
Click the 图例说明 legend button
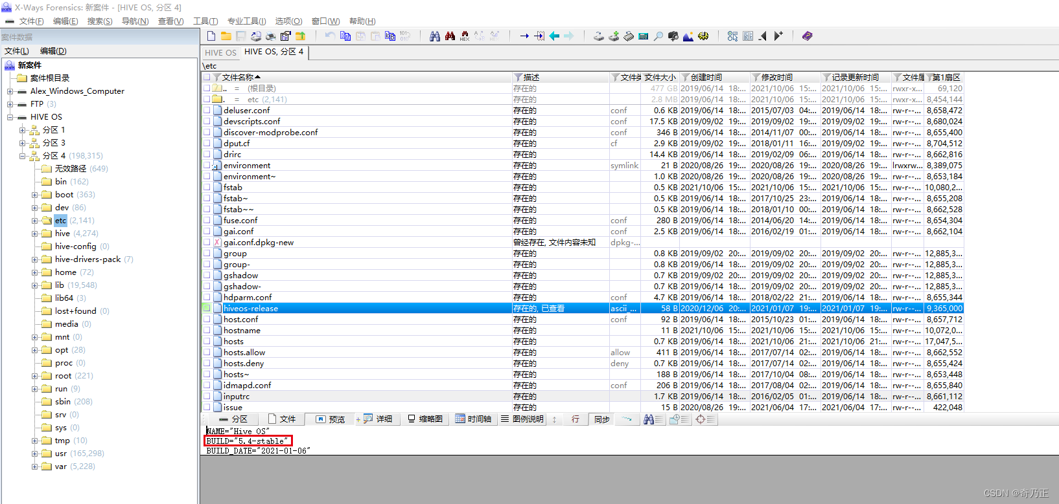tap(522, 419)
